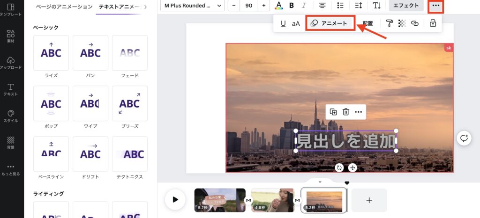480x218 pixels.
Task: Toggle bulleted list
Action: (x=340, y=6)
